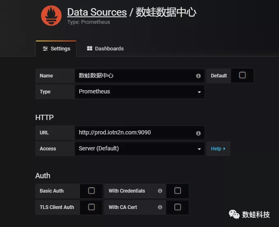Click the HTTP section heading
The height and width of the screenshot is (227, 279).
pyautogui.click(x=44, y=118)
